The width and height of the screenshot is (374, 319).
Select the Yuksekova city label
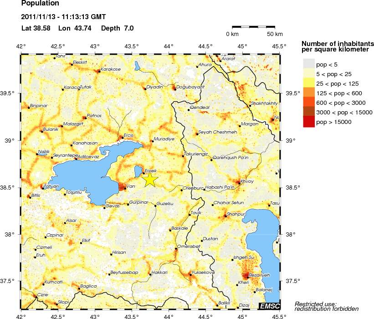click(204, 272)
